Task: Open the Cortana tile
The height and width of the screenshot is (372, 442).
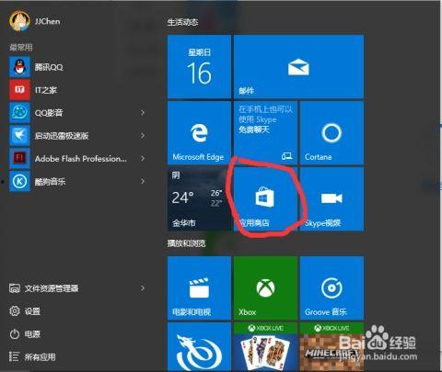Action: click(331, 133)
